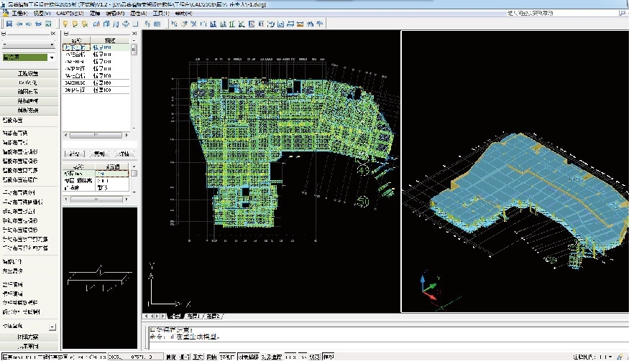Open the 工具(T) menu
Image resolution: width=629 pixels, height=361 pixels.
point(162,14)
